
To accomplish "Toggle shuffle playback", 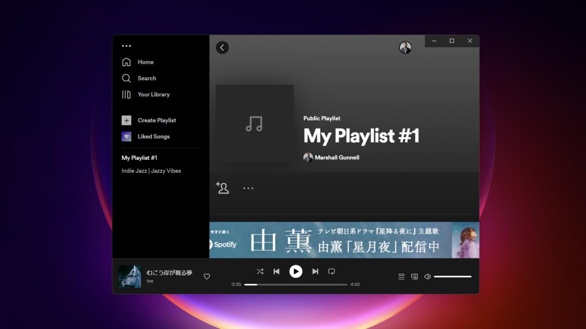I will pos(260,271).
